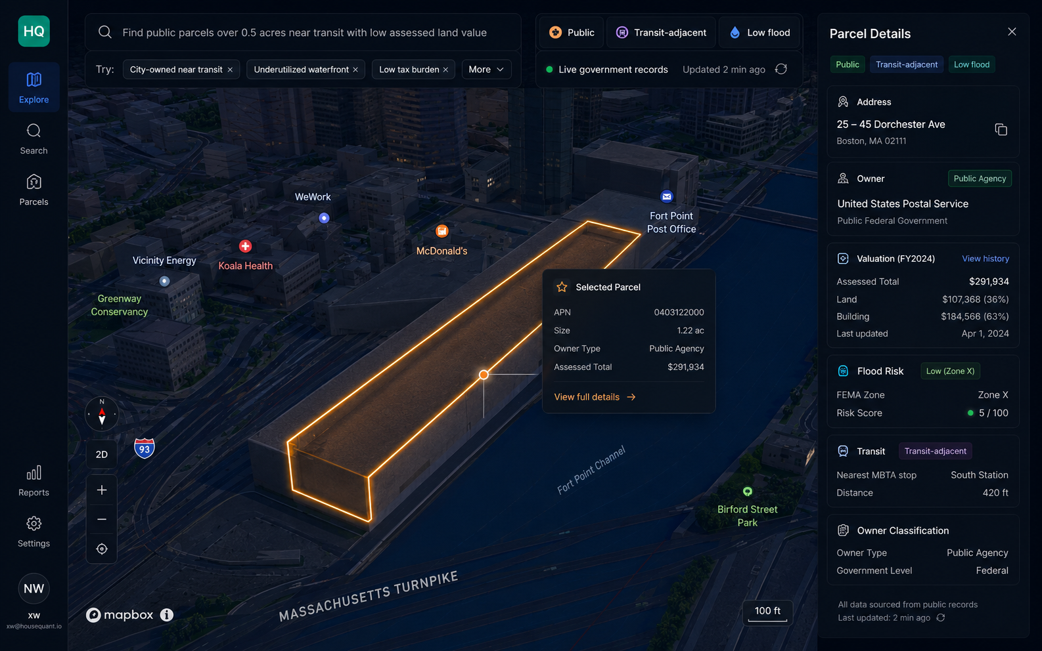
Task: Select City-owned near transit suggestion
Action: [x=176, y=70]
